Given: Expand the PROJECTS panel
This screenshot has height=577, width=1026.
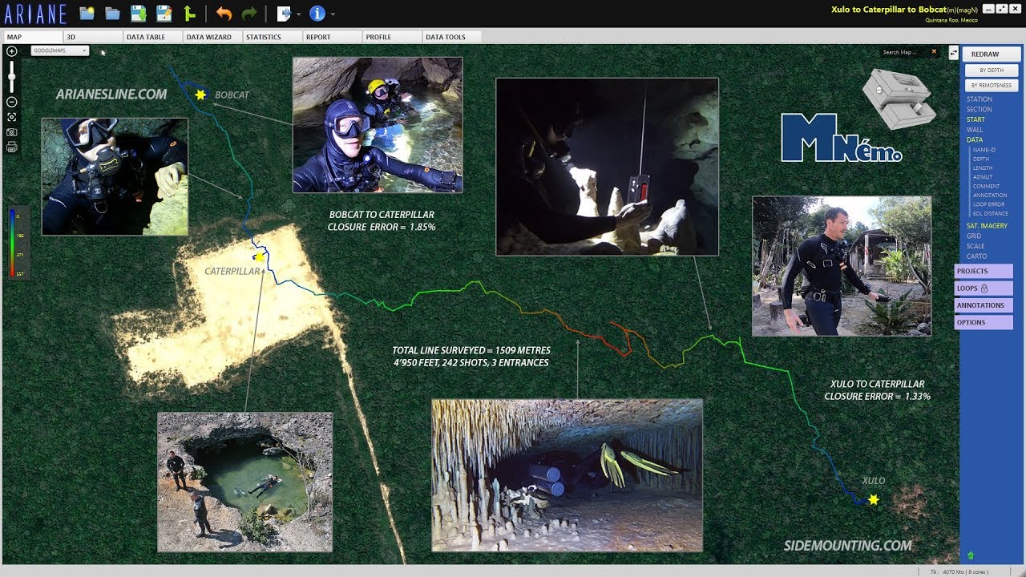Looking at the screenshot, I should 984,271.
